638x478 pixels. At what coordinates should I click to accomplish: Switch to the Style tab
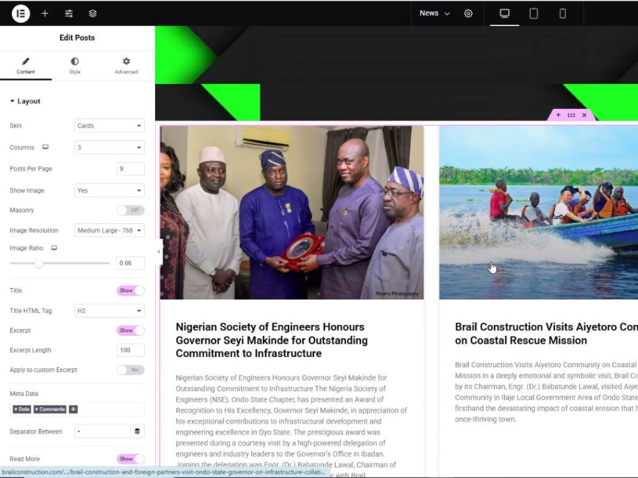point(75,66)
